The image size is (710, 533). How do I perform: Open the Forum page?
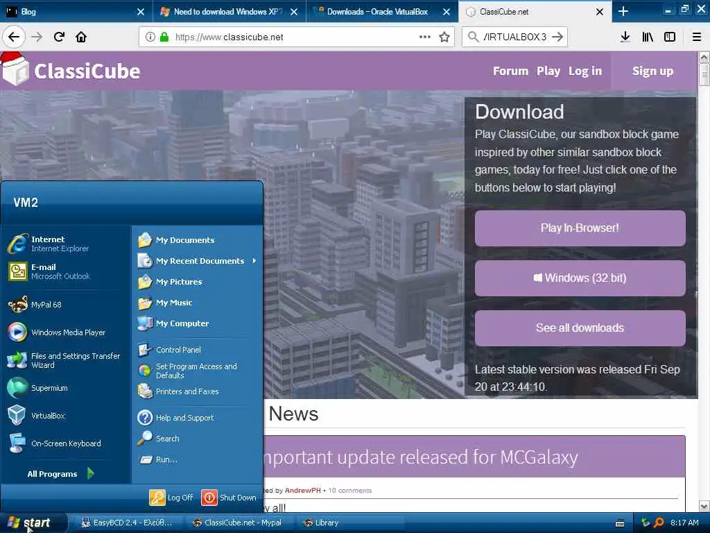[510, 71]
